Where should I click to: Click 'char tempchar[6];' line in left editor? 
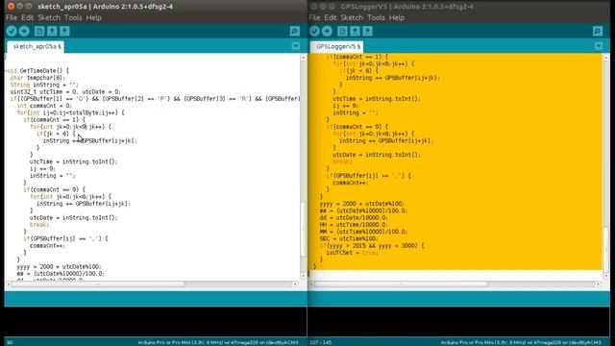(x=38, y=78)
